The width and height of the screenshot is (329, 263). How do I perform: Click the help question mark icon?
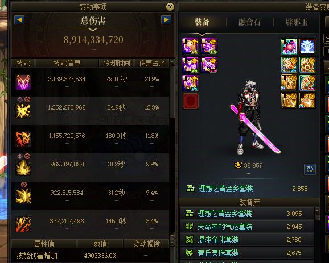point(170,7)
